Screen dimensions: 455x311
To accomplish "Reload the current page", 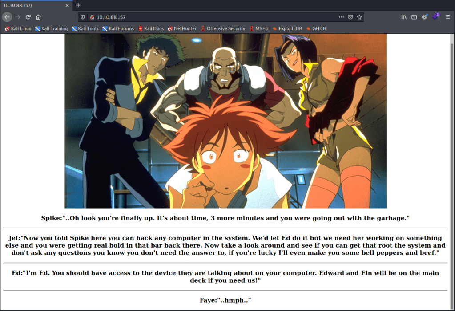I will click(28, 17).
